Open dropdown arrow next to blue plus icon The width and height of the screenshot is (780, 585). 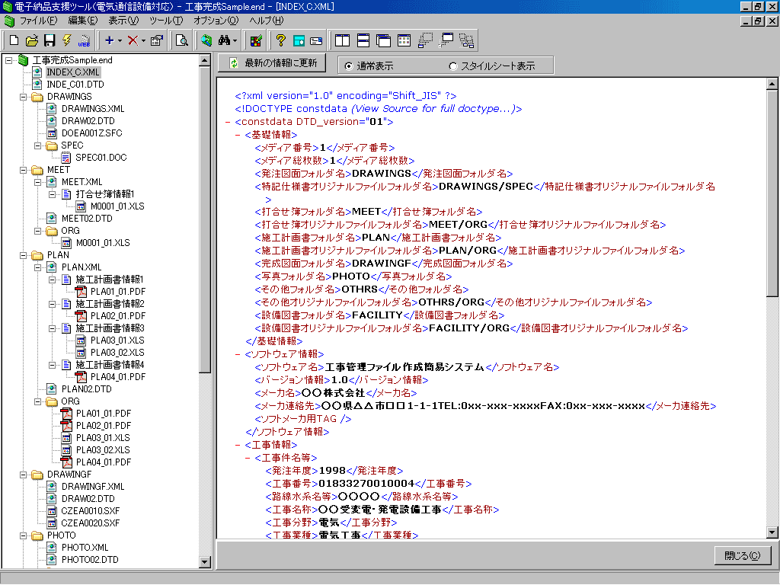tap(120, 40)
